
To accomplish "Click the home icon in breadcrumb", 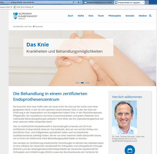I will point(34,26).
